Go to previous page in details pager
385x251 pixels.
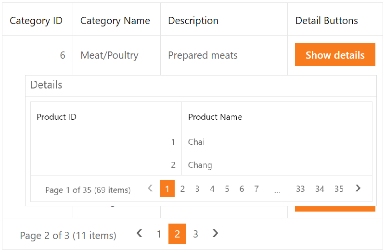pos(150,188)
